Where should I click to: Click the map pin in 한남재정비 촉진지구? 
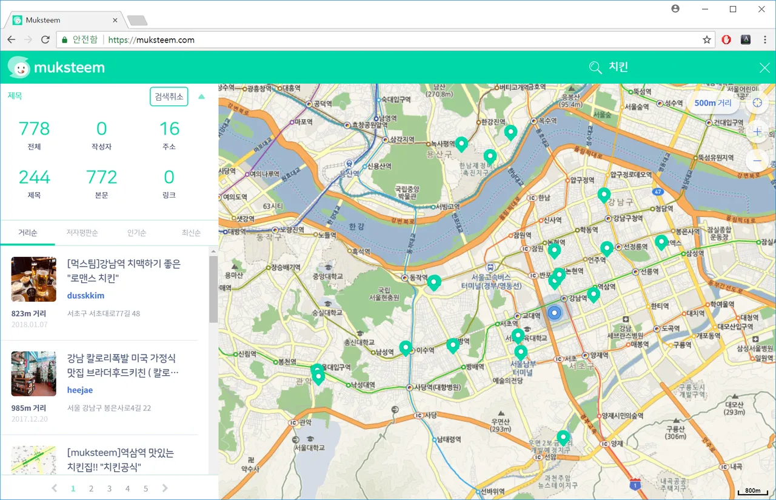click(490, 158)
